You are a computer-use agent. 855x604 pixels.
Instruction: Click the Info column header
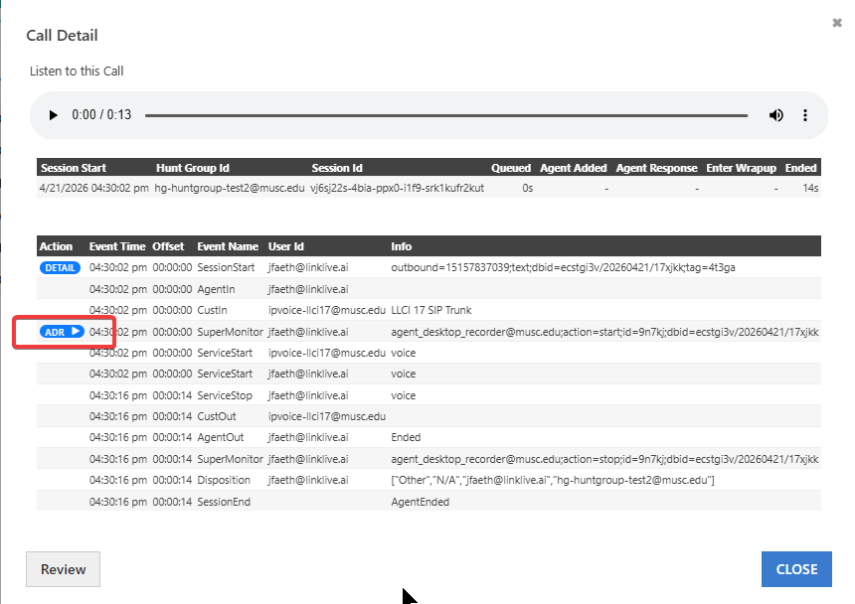click(x=402, y=246)
